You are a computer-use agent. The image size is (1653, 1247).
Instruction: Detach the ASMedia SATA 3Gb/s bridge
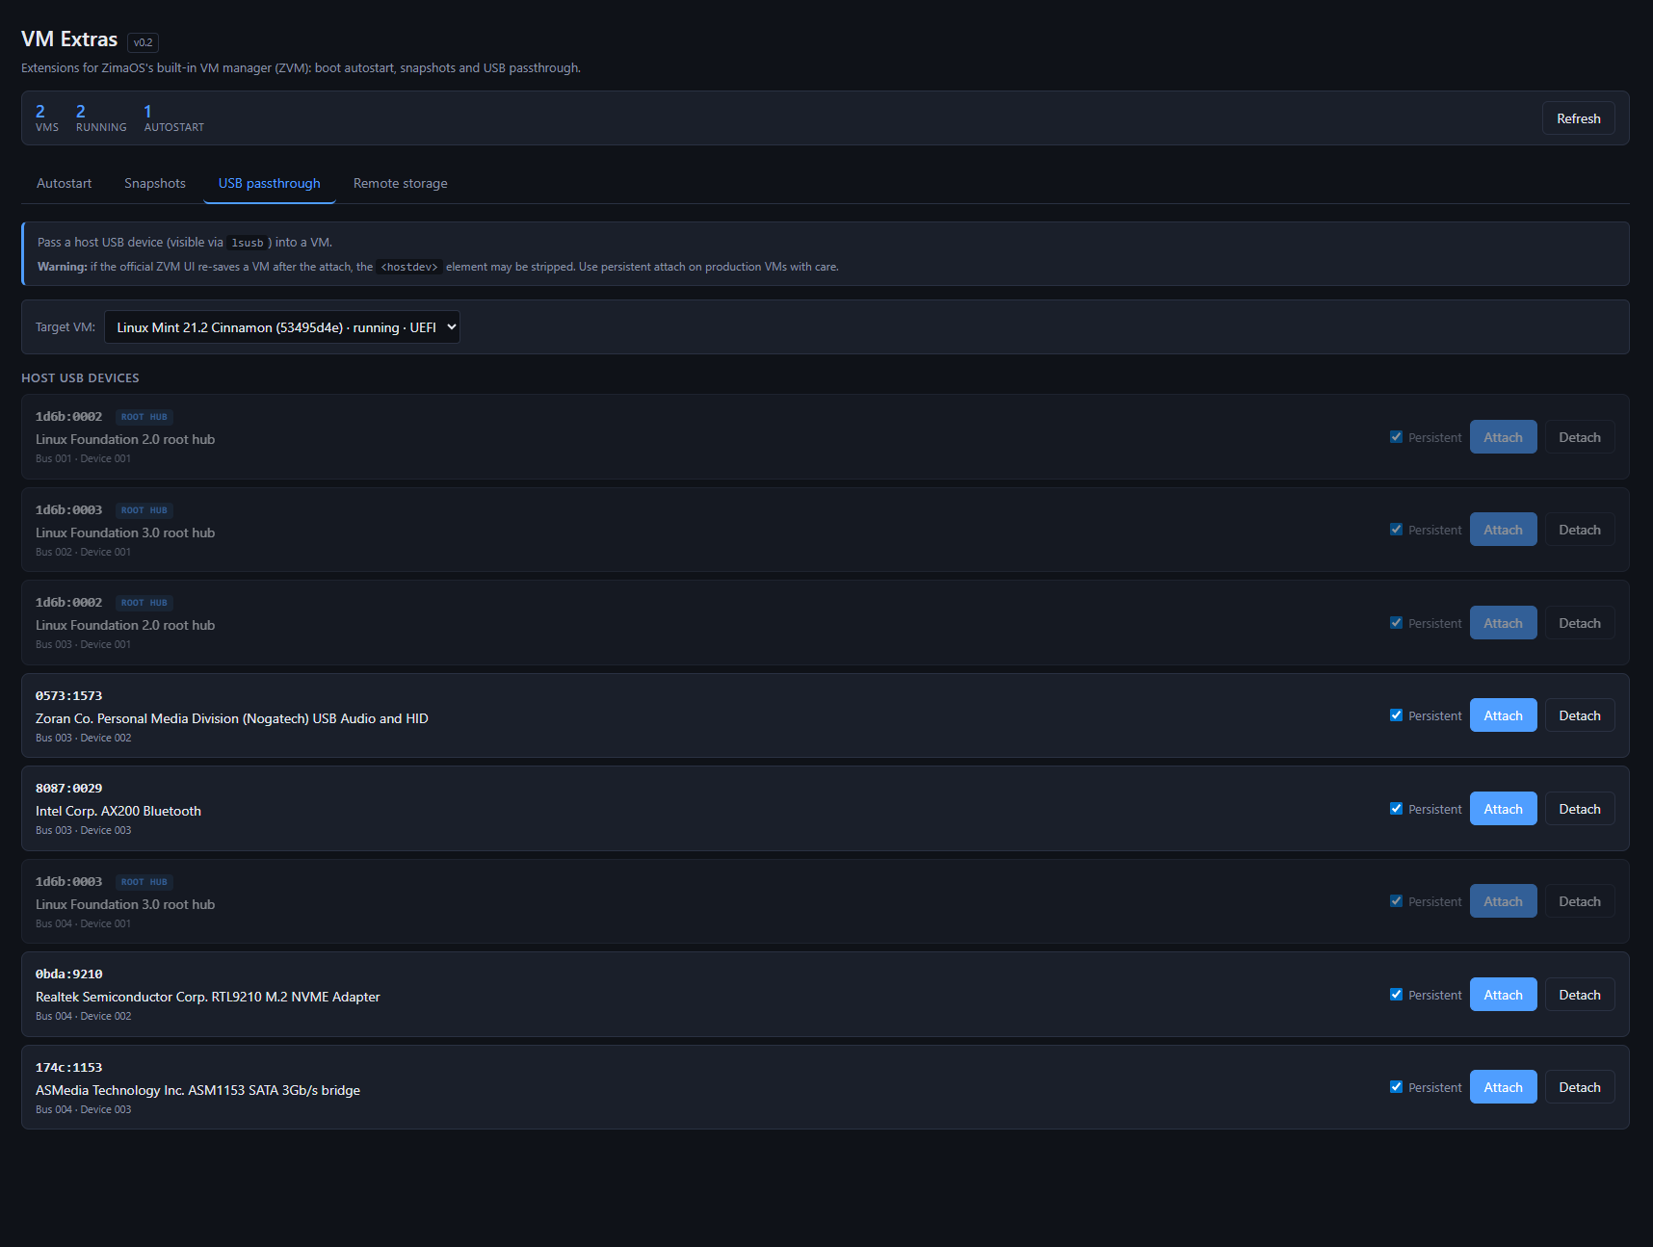coord(1580,1087)
